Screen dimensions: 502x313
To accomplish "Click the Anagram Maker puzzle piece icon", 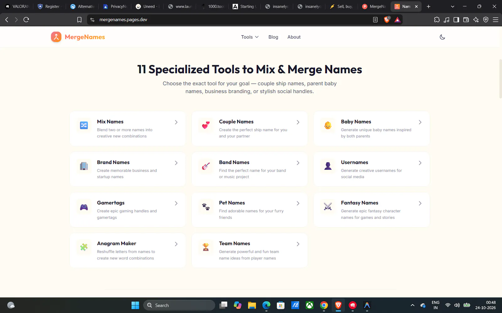I will (84, 247).
